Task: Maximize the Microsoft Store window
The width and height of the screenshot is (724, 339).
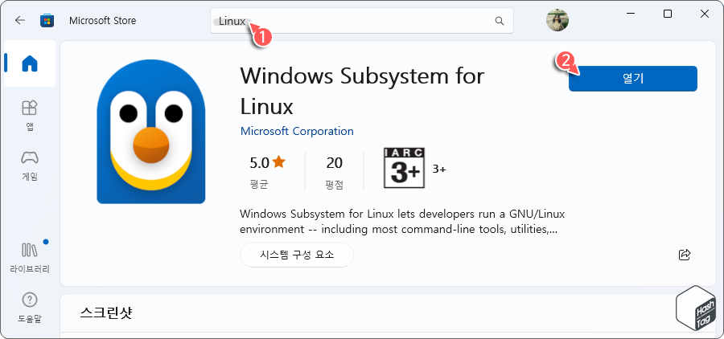Action: [667, 14]
